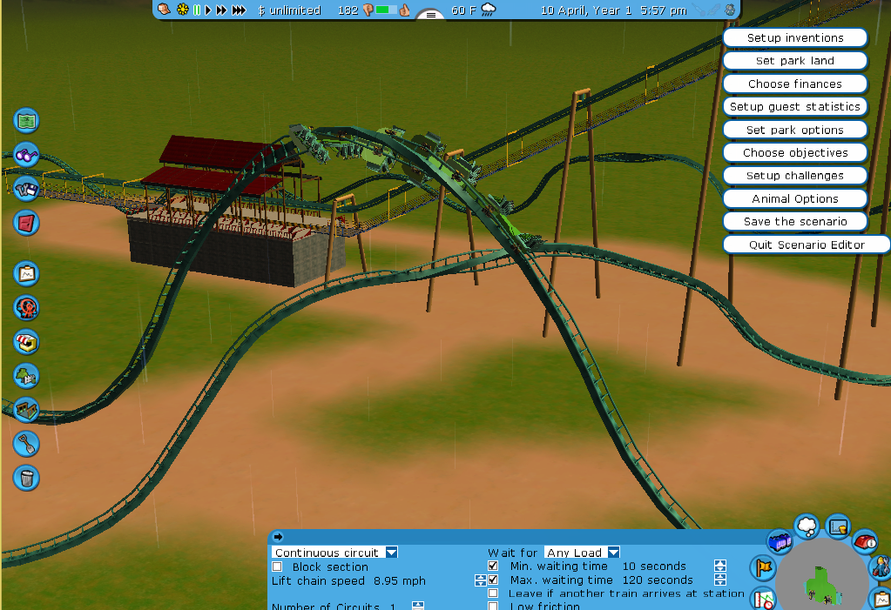Screen dimensions: 891x610
Task: Click the trash can delete tool
Action: click(x=27, y=478)
